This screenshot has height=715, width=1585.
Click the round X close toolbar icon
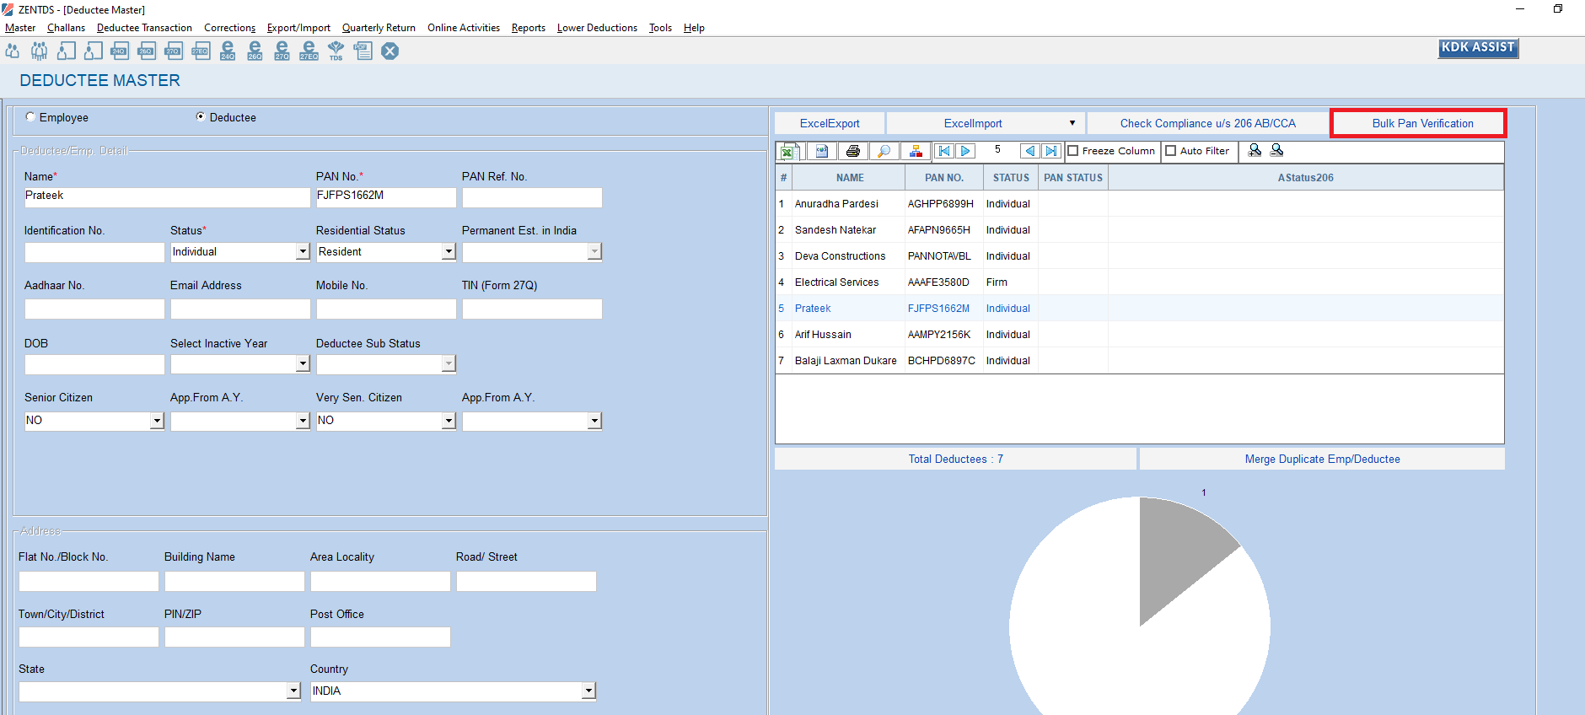click(x=390, y=51)
